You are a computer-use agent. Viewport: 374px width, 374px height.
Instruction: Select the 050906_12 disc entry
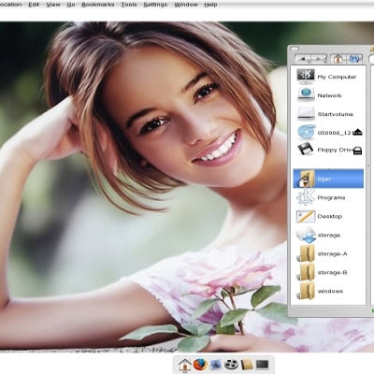[328, 133]
